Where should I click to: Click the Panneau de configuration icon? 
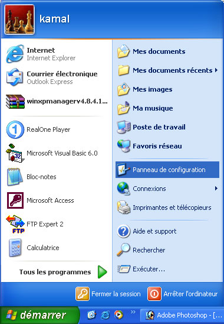coord(123,170)
